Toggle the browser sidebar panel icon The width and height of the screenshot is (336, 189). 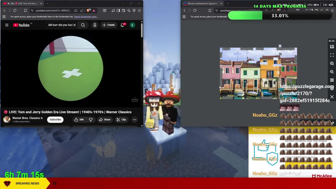(118, 10)
